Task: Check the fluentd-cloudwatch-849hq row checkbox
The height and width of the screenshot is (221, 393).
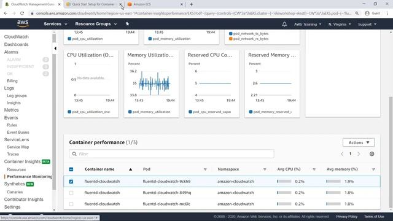Action: click(x=71, y=193)
